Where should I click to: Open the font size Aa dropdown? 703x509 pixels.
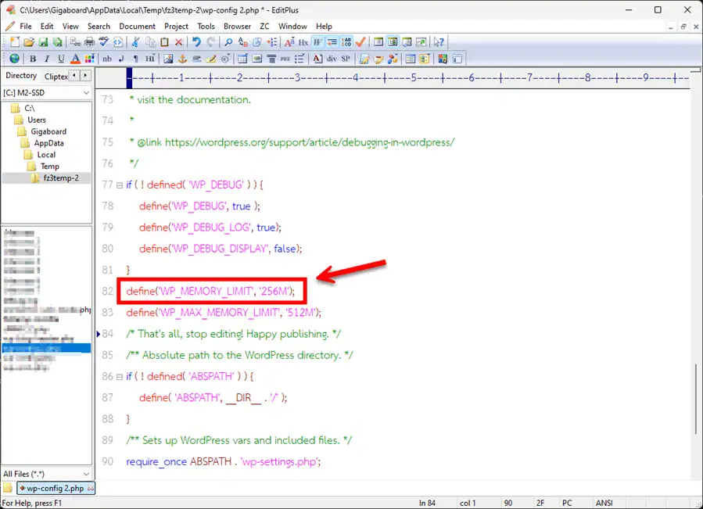(289, 42)
